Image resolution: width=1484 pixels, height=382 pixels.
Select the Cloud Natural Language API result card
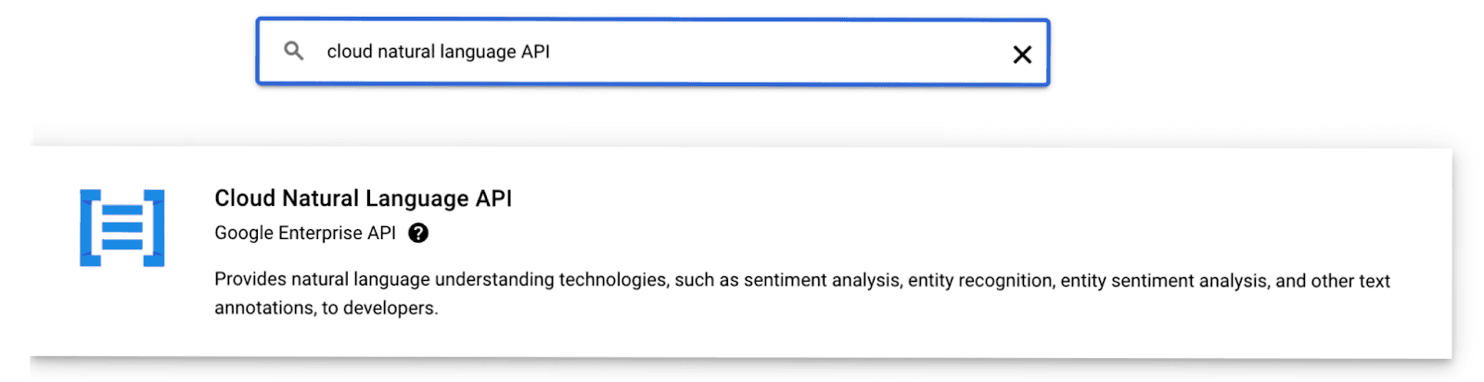tap(740, 252)
